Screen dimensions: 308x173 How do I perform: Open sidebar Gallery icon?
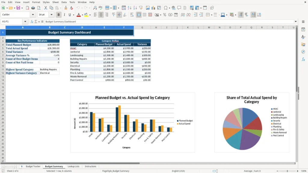point(303,44)
